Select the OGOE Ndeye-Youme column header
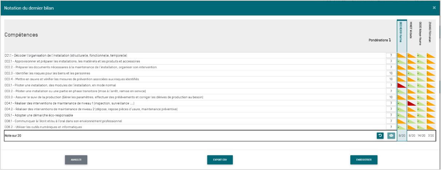The image size is (442, 170). (x=421, y=33)
